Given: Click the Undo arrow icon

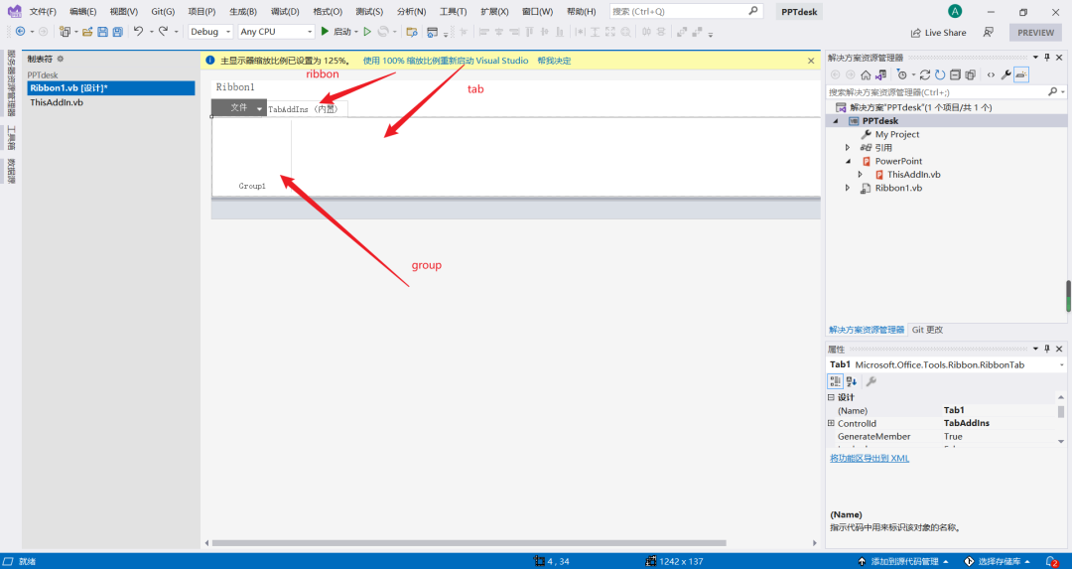Looking at the screenshot, I should click(x=138, y=32).
